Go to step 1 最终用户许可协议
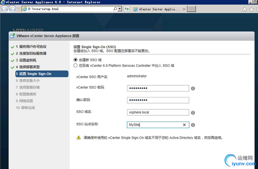 coord(31,47)
